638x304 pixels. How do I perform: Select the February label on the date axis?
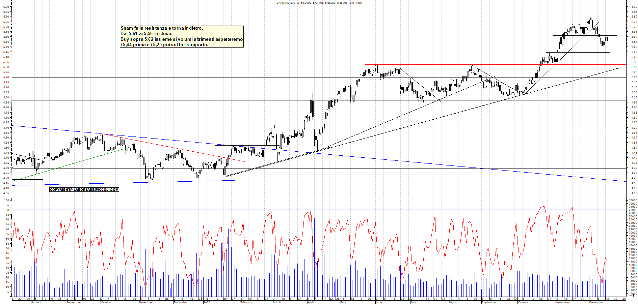(x=246, y=302)
